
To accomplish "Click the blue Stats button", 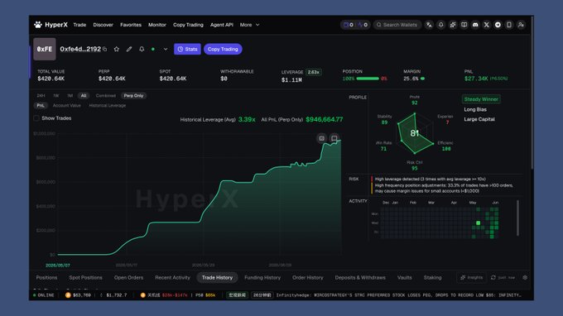I will click(187, 49).
